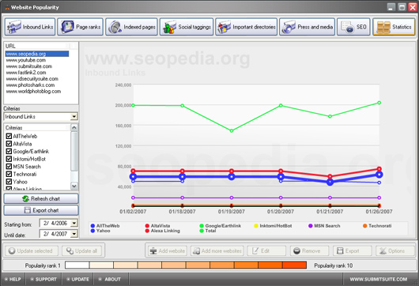Open the HELP menu item

13,279
